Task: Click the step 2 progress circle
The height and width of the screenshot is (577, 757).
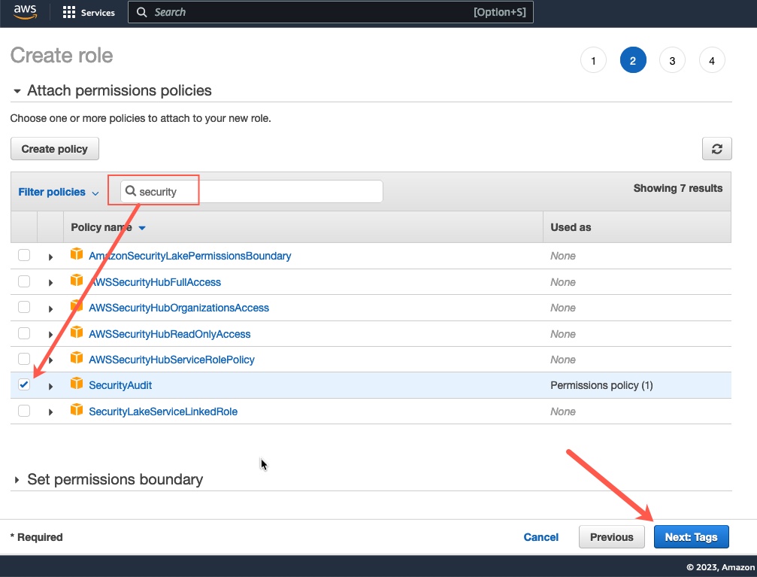Action: 632,59
